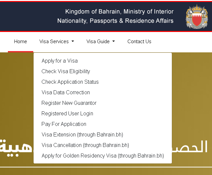The width and height of the screenshot is (212, 175).
Task: Apply for Golden Residency Visa
Action: click(103, 156)
